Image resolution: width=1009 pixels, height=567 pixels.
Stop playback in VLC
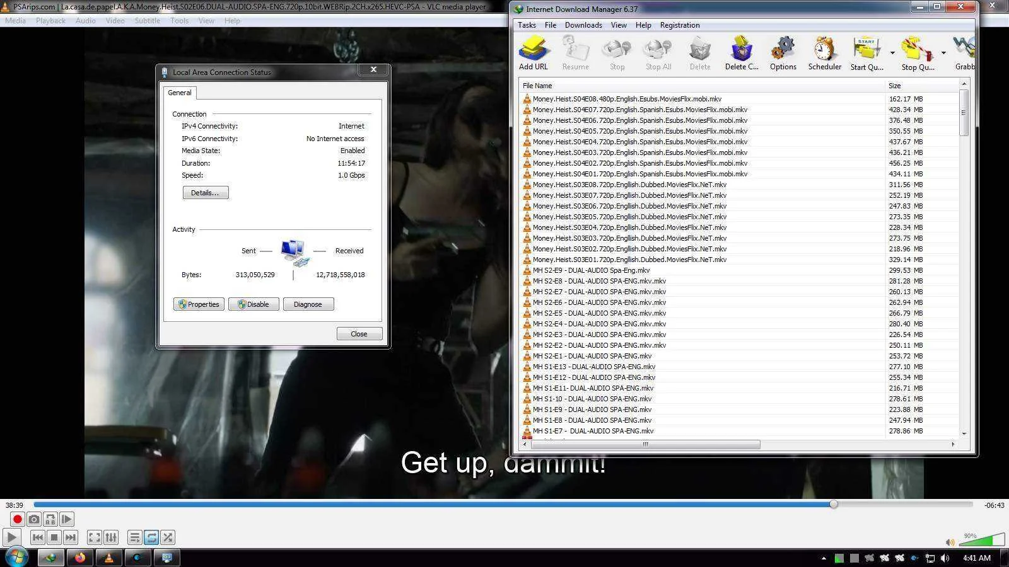(x=54, y=537)
